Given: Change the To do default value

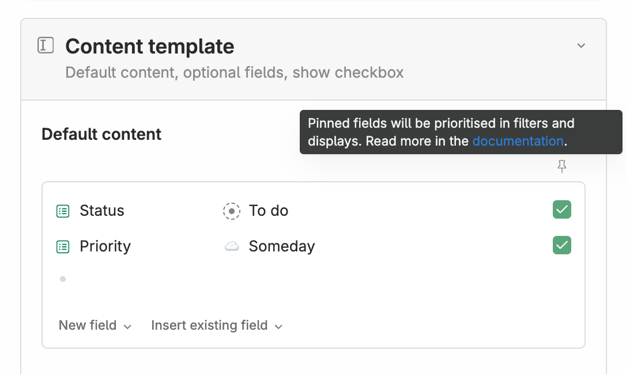Looking at the screenshot, I should pos(269,211).
